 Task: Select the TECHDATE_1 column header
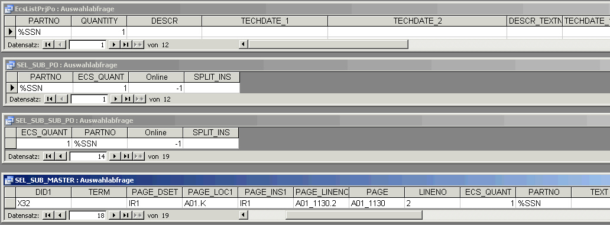(x=265, y=21)
